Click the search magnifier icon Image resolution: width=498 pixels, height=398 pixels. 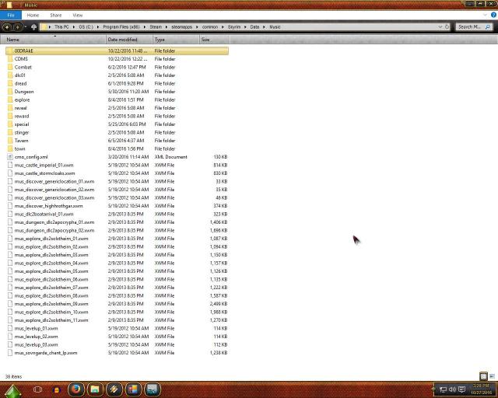[488, 27]
